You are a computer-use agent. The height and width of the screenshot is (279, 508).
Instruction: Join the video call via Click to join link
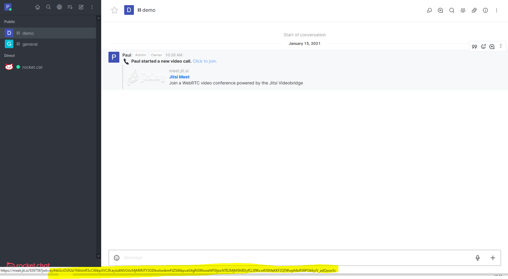click(x=205, y=61)
